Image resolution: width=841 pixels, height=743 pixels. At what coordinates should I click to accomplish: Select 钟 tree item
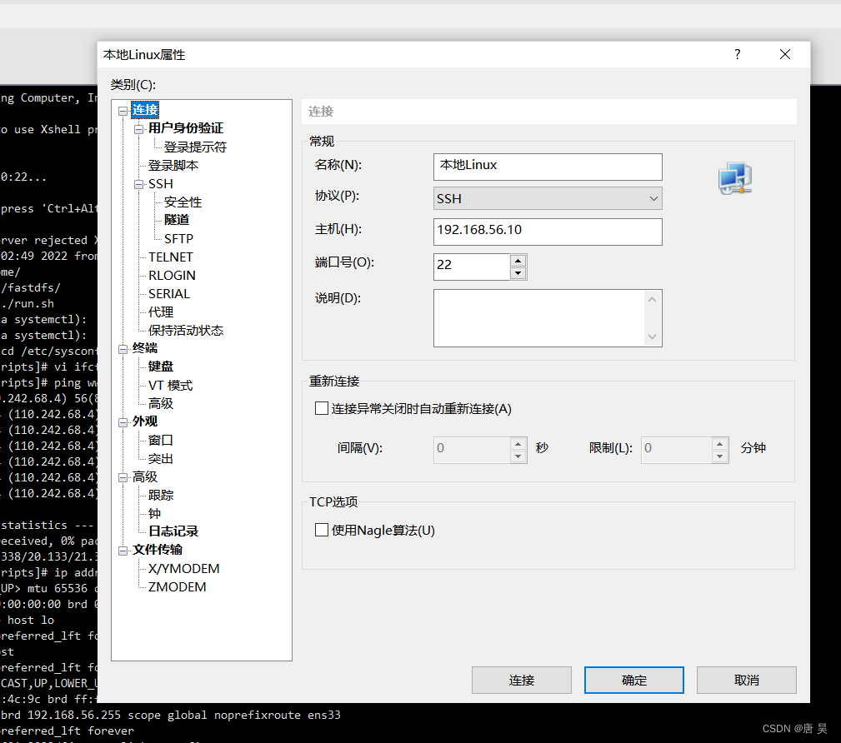[x=154, y=514]
